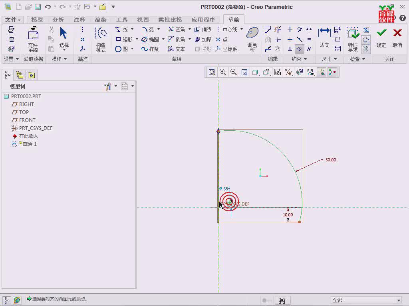Switch to the Model tab
The image size is (409, 306).
click(x=37, y=20)
